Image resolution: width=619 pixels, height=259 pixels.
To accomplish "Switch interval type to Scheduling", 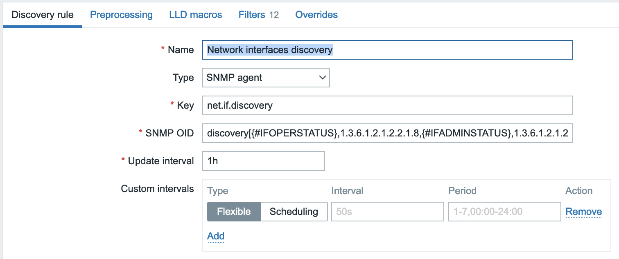I will [x=294, y=212].
